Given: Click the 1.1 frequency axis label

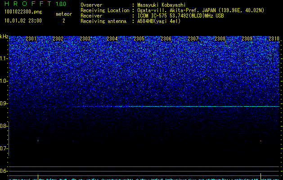Looking at the screenshot, I should point(3,58).
